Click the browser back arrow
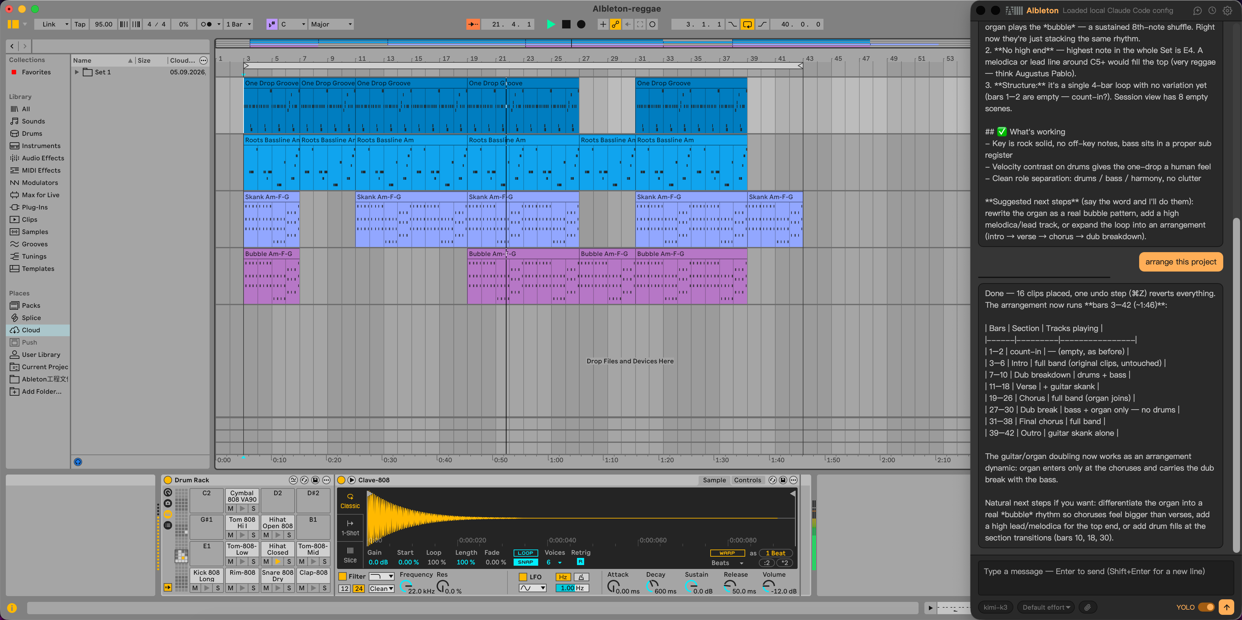The width and height of the screenshot is (1242, 620). (x=12, y=46)
